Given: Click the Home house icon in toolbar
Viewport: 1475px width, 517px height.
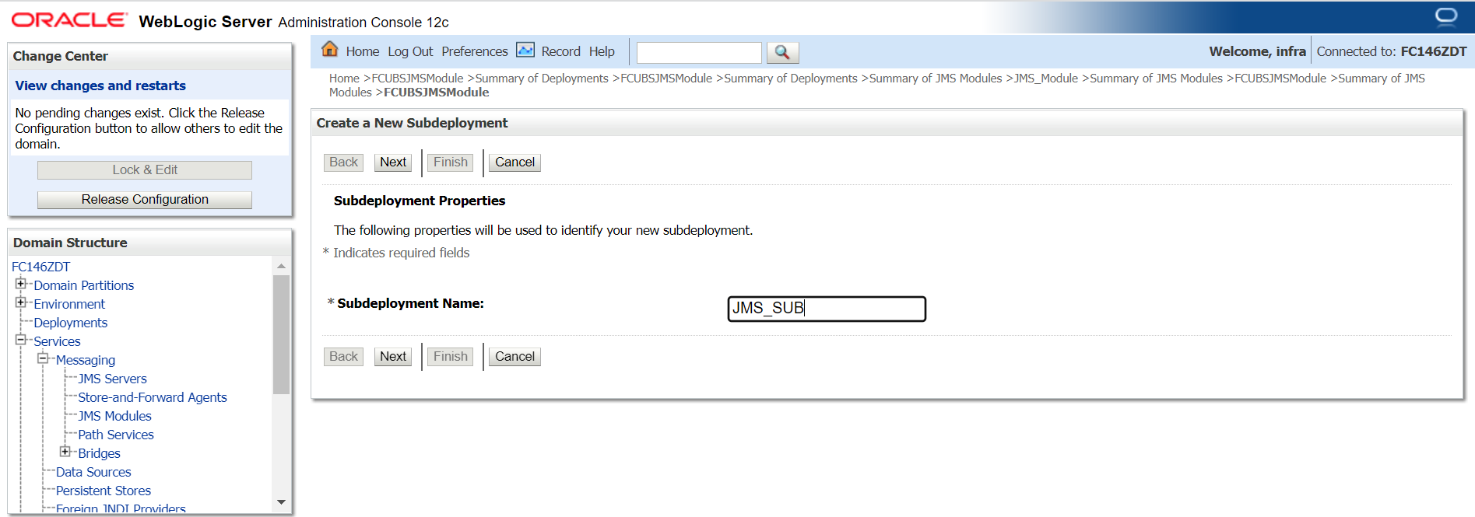Looking at the screenshot, I should click(x=330, y=50).
